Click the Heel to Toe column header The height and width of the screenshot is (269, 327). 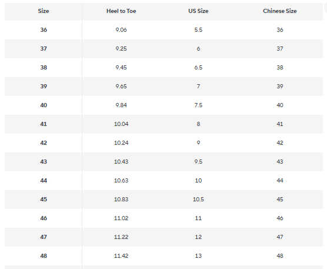pos(121,11)
